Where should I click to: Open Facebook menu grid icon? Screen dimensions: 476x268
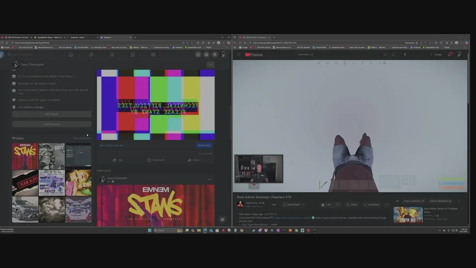click(198, 55)
